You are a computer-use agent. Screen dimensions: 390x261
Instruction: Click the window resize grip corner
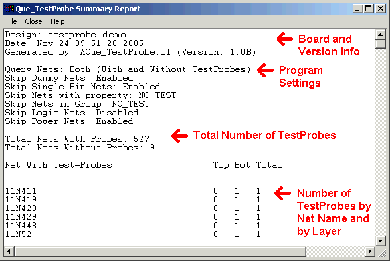(x=382, y=252)
